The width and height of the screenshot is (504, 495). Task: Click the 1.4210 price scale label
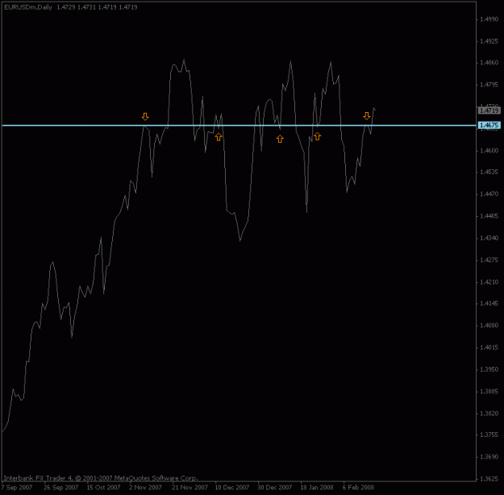tap(489, 282)
